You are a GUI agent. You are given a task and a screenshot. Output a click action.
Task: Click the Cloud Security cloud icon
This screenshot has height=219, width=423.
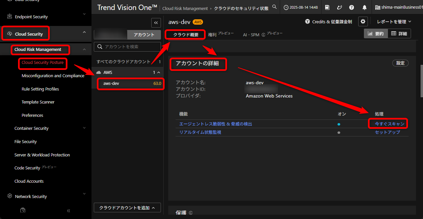9,34
